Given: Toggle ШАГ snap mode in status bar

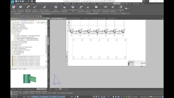Looking at the screenshot, I should pos(24,97).
